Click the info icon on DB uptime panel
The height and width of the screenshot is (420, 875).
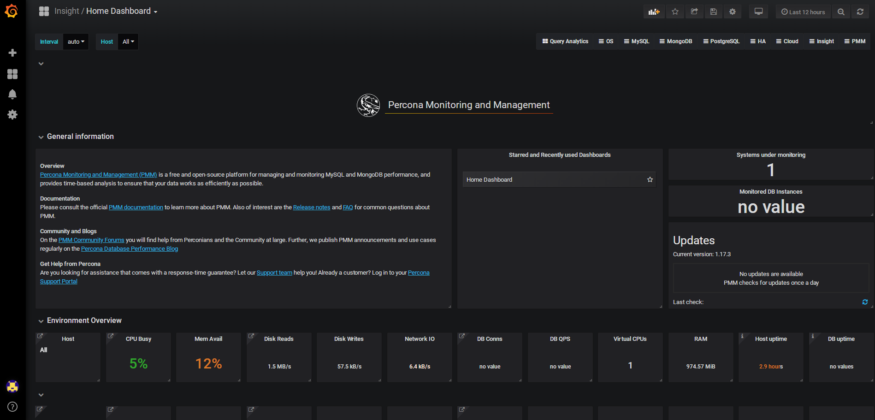[813, 336]
